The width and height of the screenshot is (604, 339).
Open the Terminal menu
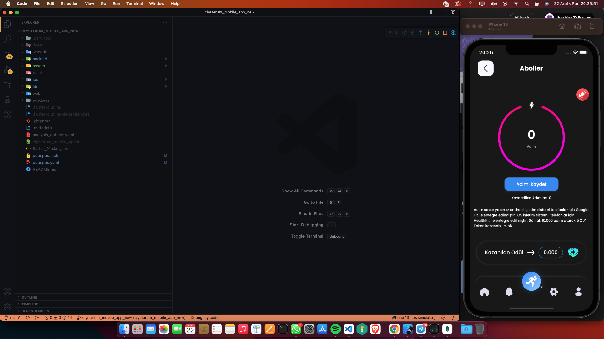pyautogui.click(x=134, y=3)
